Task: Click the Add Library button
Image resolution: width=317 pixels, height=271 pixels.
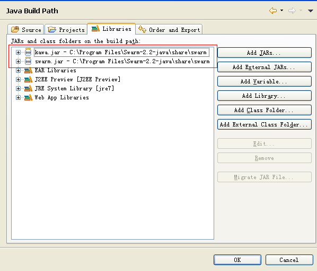Action: click(264, 96)
